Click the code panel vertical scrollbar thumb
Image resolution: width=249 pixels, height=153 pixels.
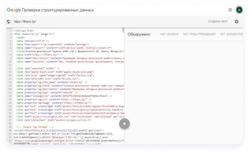click(x=123, y=30)
